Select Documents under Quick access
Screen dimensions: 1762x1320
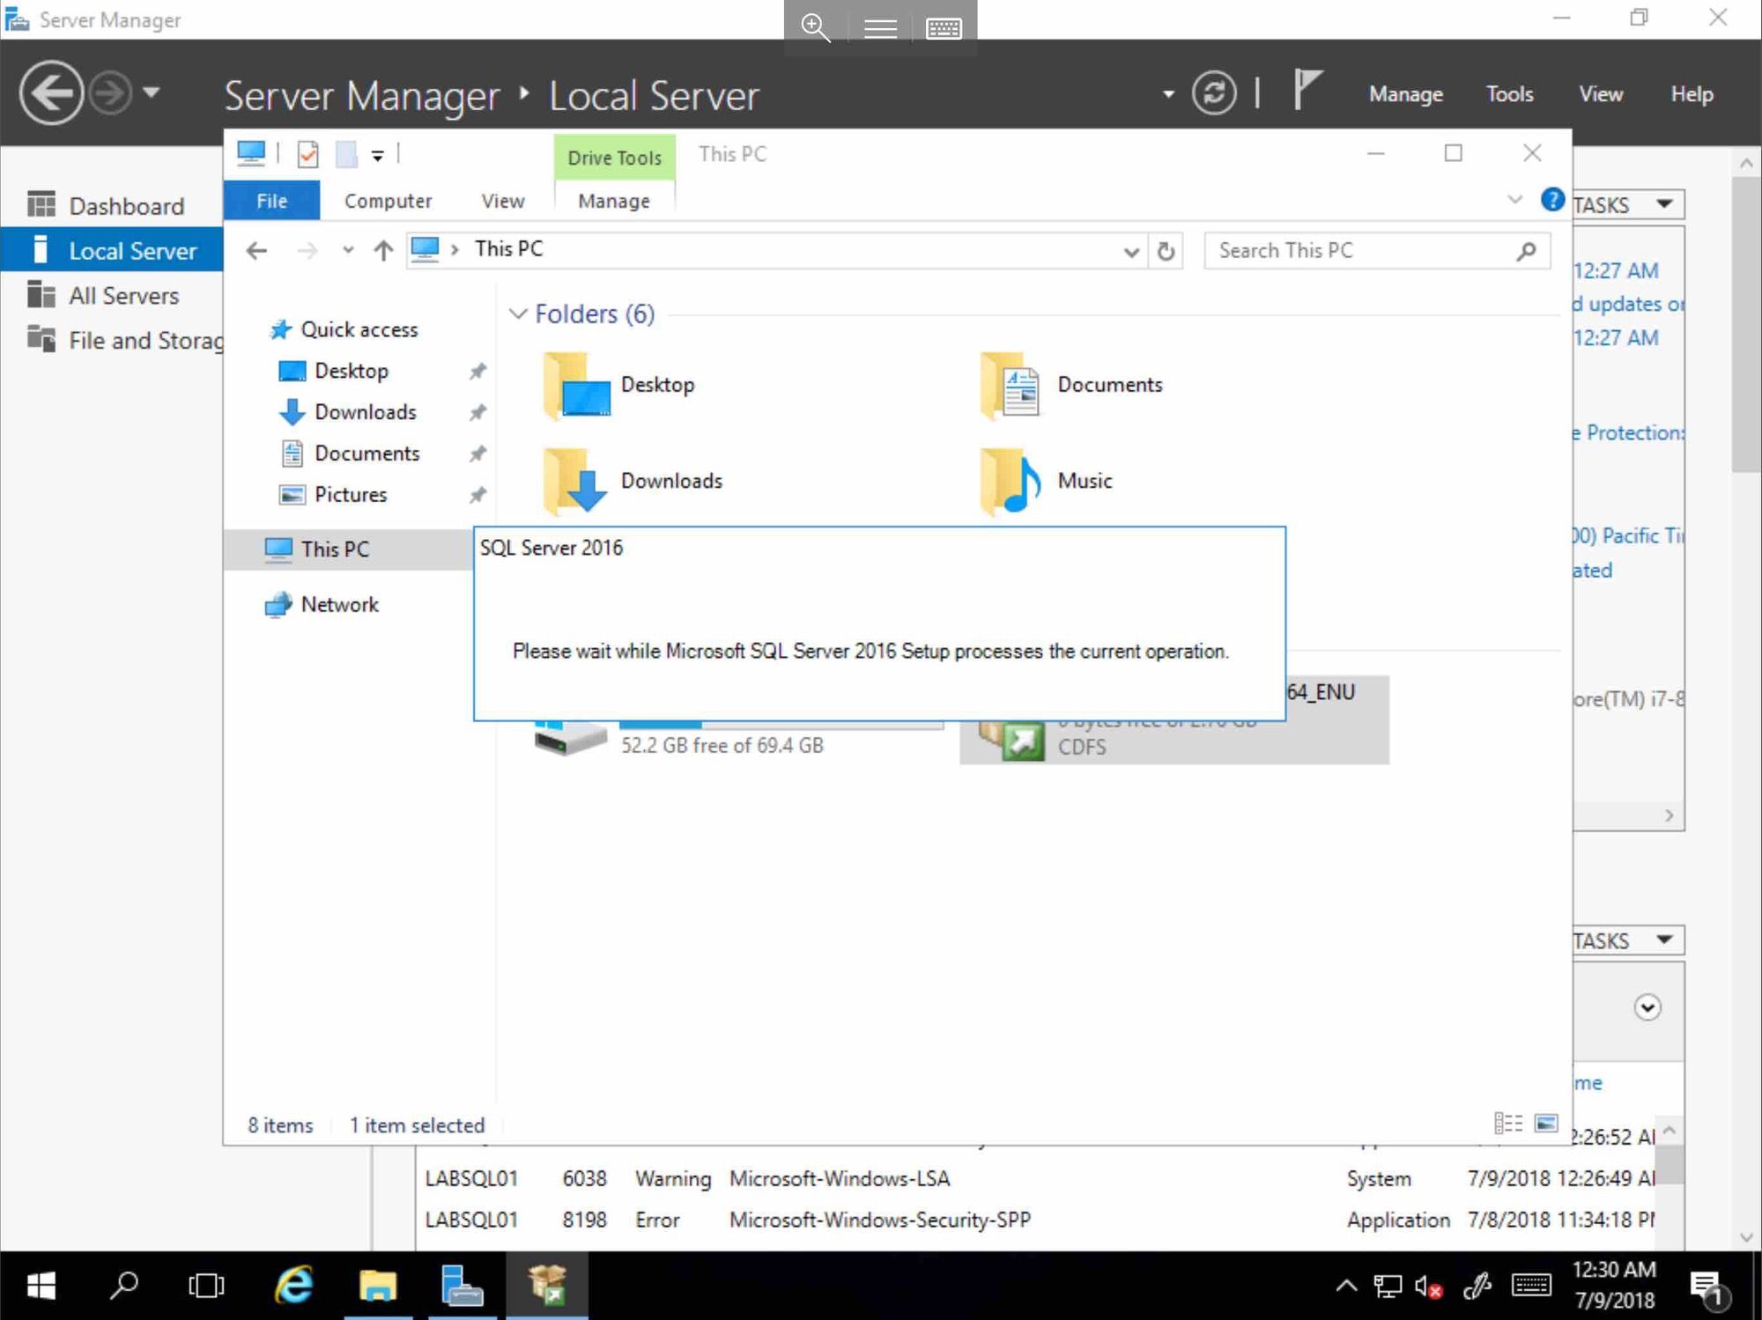[x=366, y=454]
